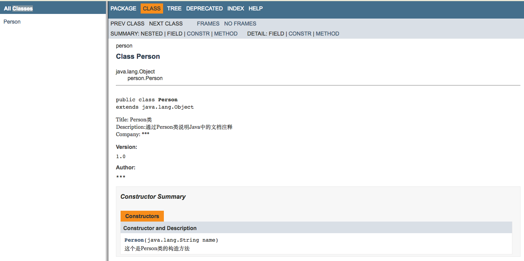Select Person in All Classes list
Screen dimensions: 524x261
click(12, 22)
